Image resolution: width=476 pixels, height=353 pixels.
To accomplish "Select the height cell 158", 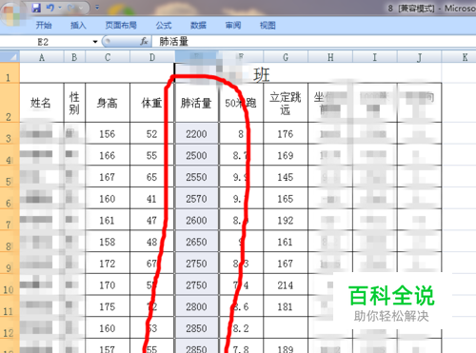I will (108, 242).
